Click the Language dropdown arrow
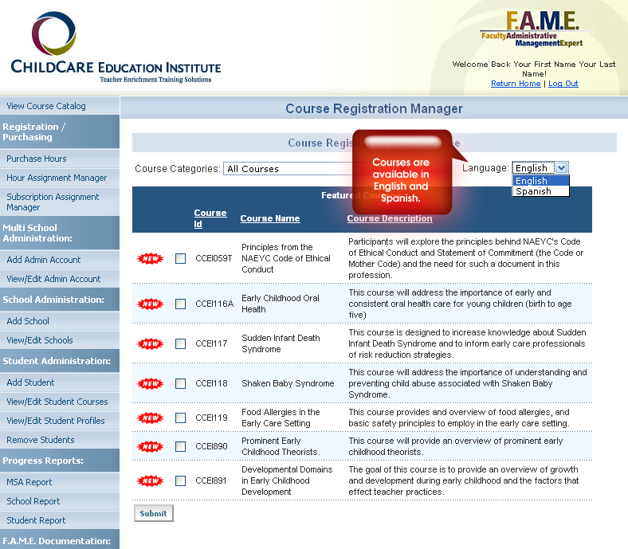Viewport: 628px width, 549px height. 562,168
